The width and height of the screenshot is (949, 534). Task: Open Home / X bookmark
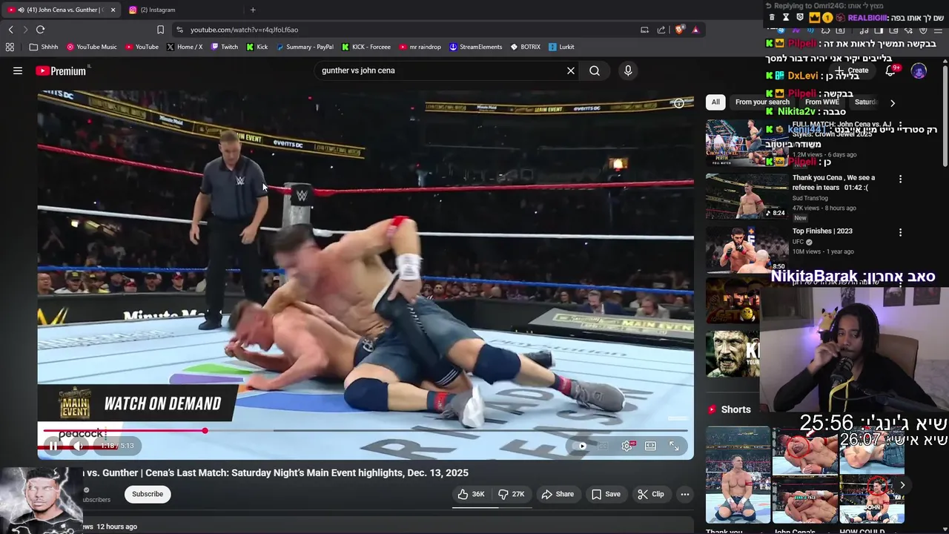coord(185,47)
